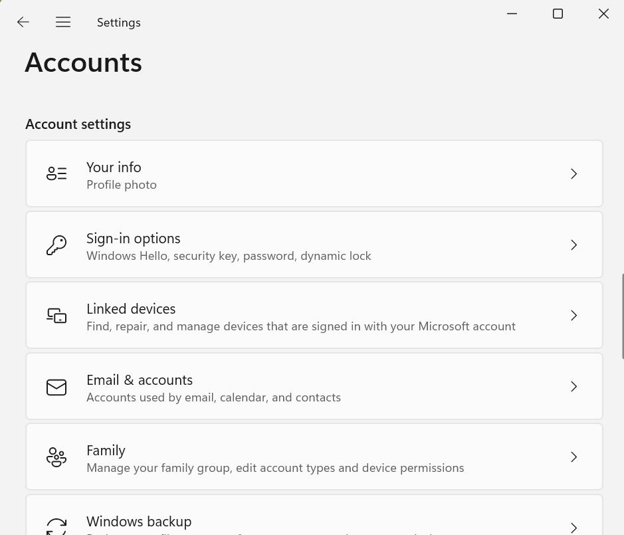Select the Sign-in options key icon
The width and height of the screenshot is (624, 535).
pyautogui.click(x=56, y=245)
